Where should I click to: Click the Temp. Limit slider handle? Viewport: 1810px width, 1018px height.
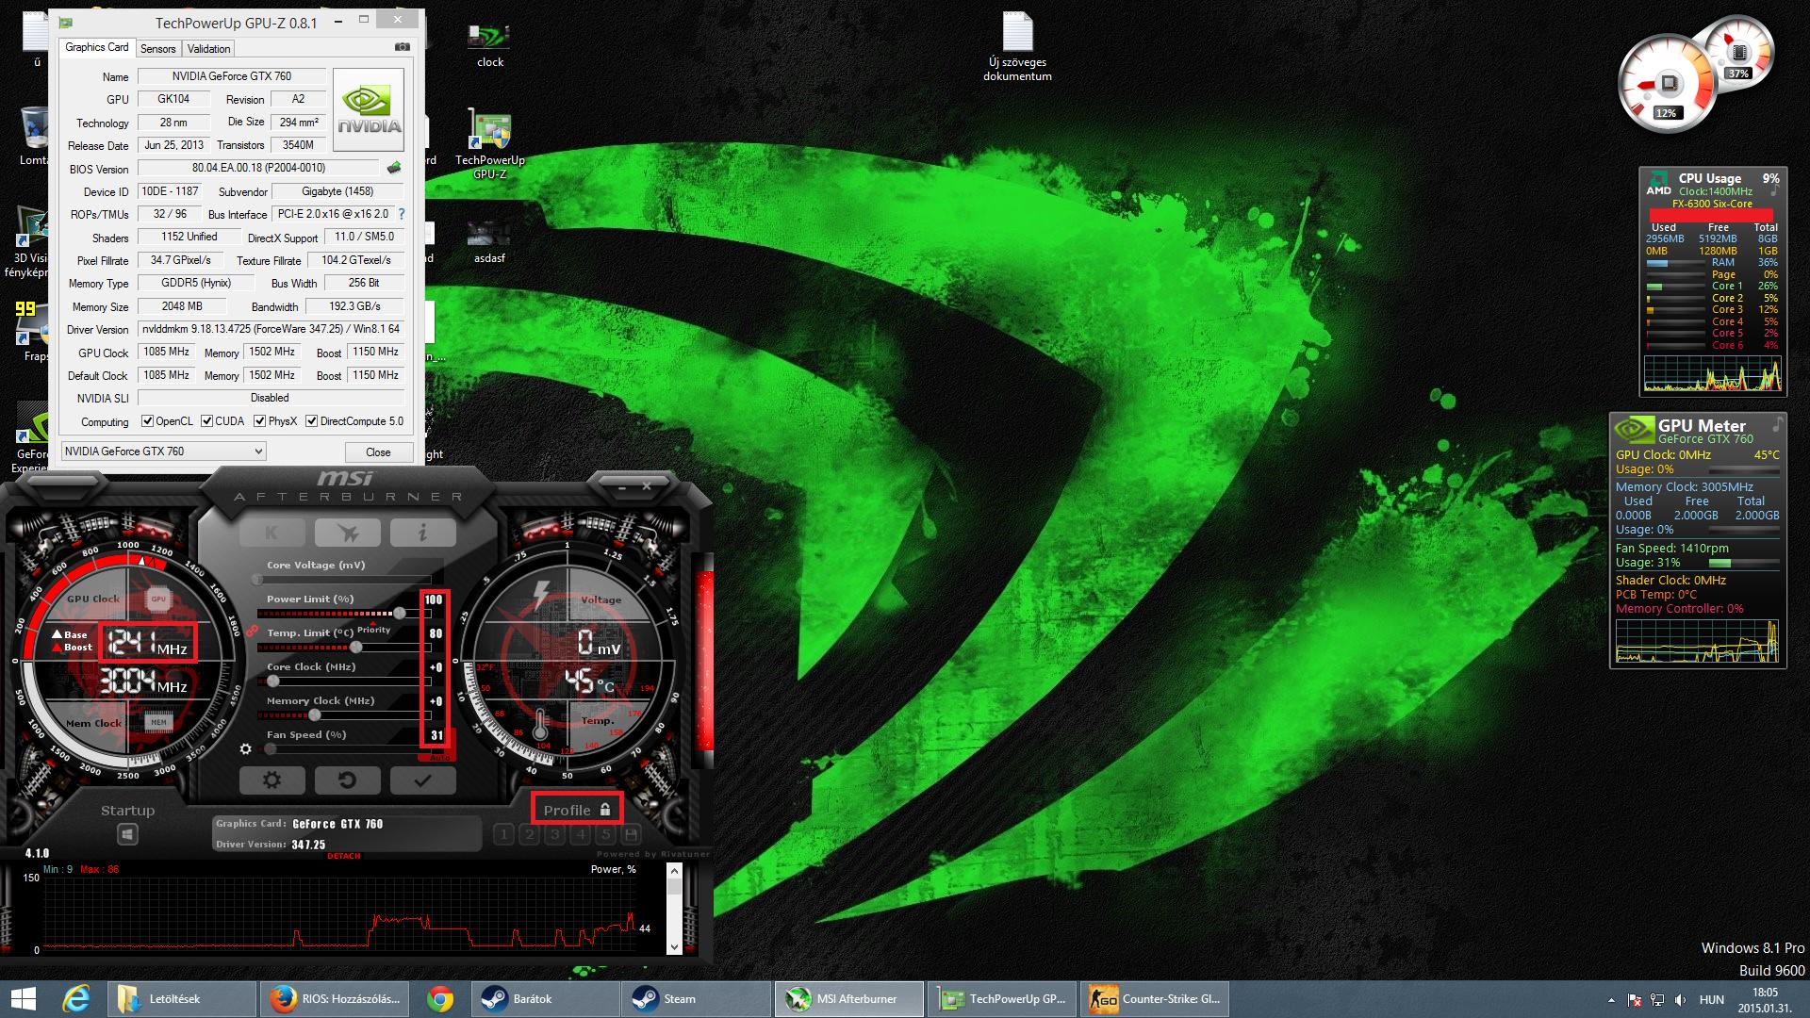(x=355, y=648)
